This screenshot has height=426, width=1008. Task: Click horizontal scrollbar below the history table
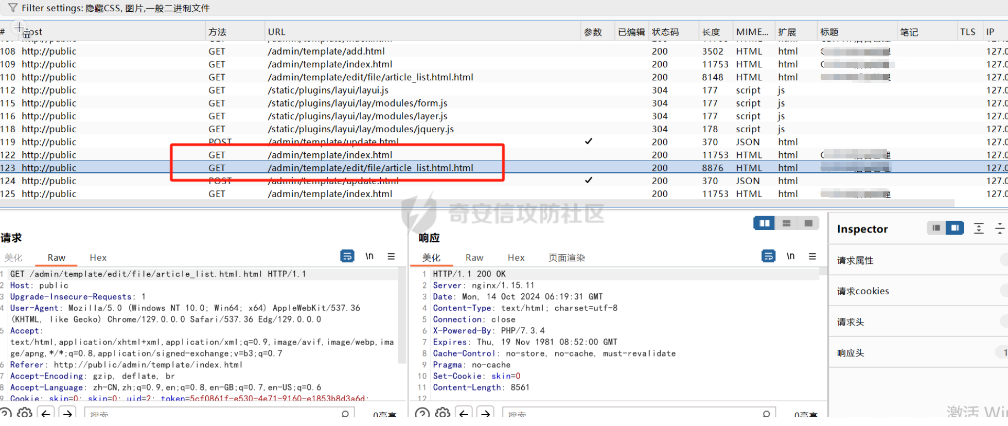(x=477, y=204)
